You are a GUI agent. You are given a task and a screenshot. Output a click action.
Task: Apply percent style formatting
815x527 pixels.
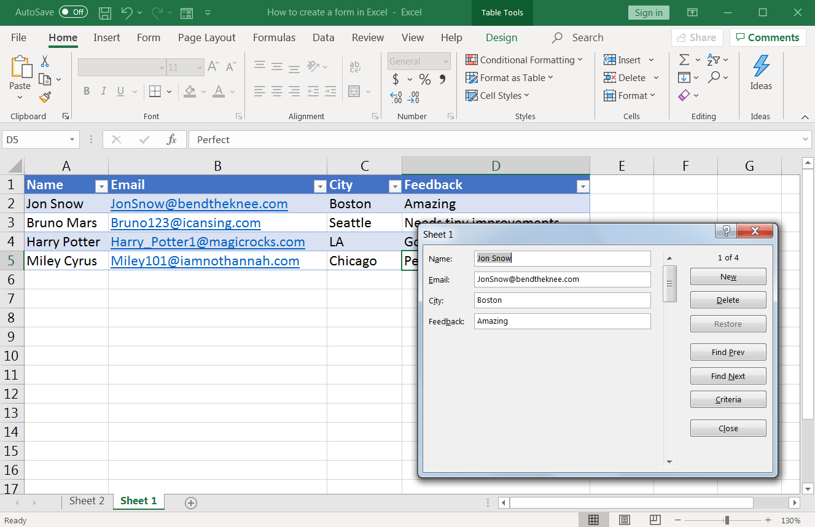(x=424, y=79)
